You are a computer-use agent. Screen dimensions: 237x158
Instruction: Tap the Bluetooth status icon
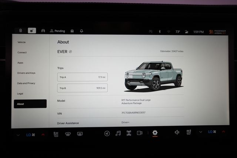click(160, 32)
